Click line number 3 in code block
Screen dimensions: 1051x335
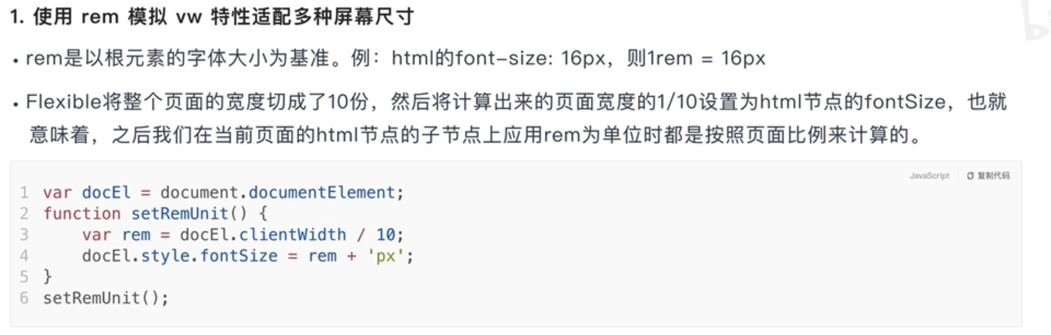point(24,235)
